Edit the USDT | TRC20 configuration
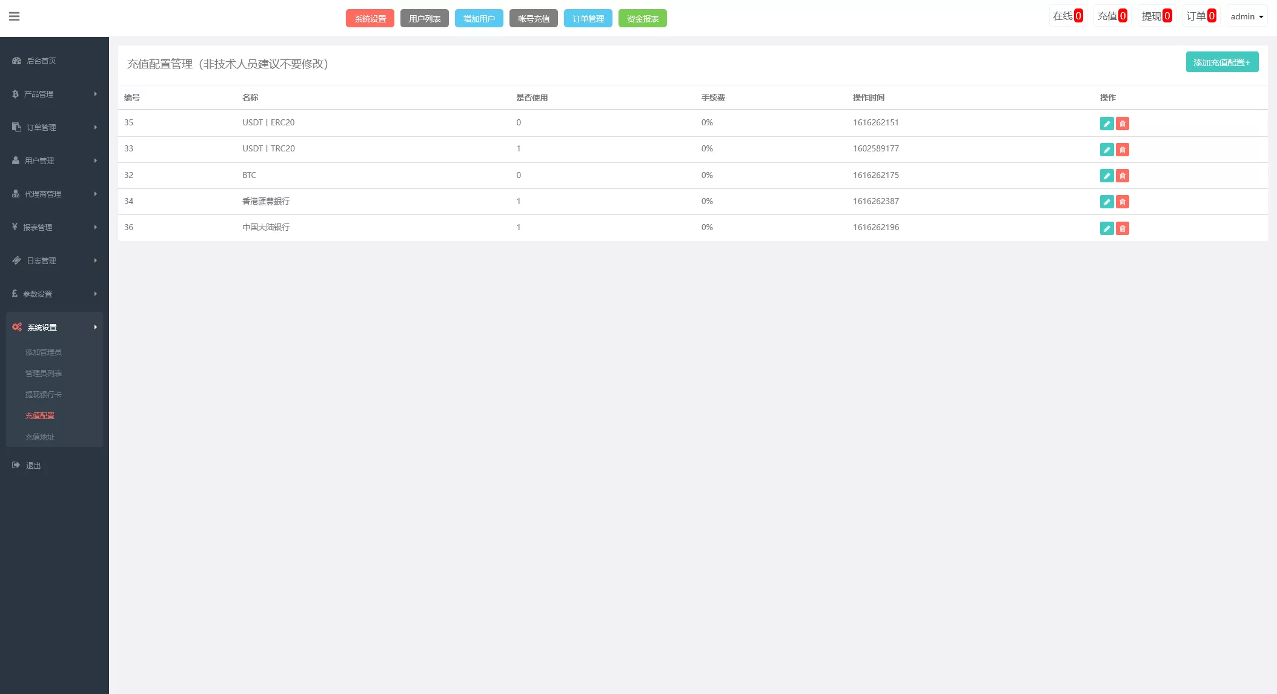1277x694 pixels. [x=1106, y=150]
